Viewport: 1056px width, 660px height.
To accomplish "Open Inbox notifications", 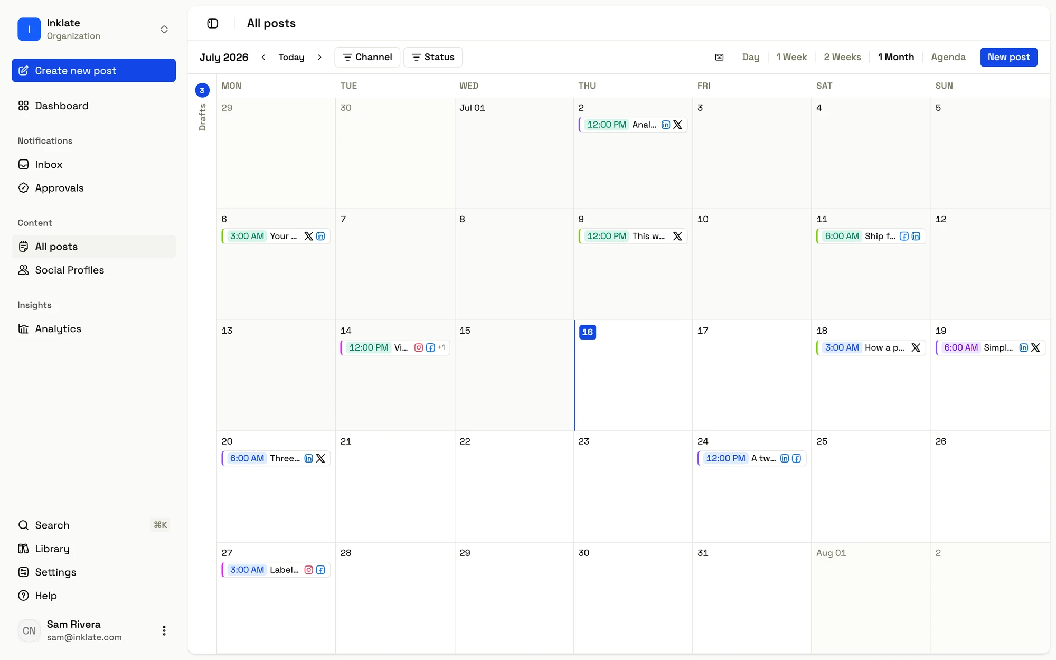I will pyautogui.click(x=93, y=164).
